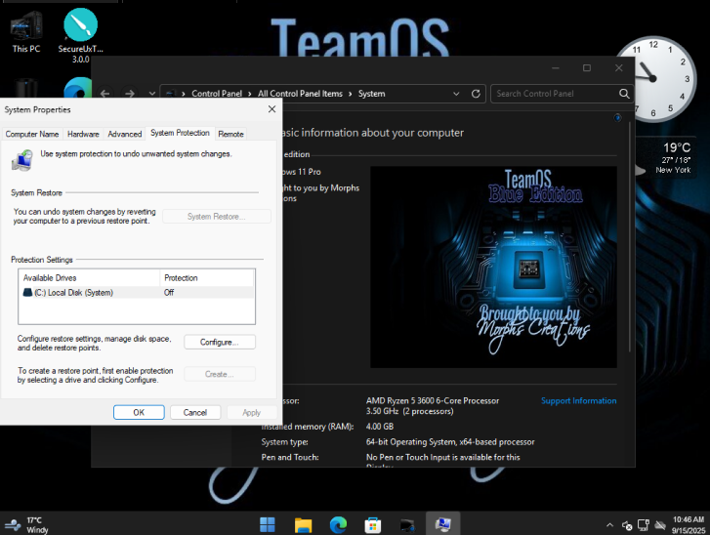The image size is (710, 535).
Task: Maximize the Control Panel System window
Action: point(587,68)
